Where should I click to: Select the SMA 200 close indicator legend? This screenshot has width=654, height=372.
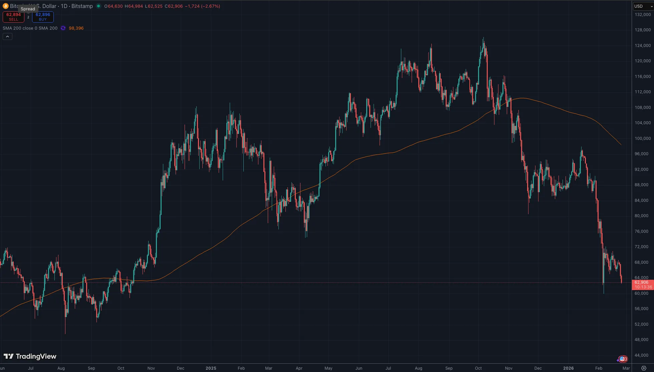tap(30, 28)
